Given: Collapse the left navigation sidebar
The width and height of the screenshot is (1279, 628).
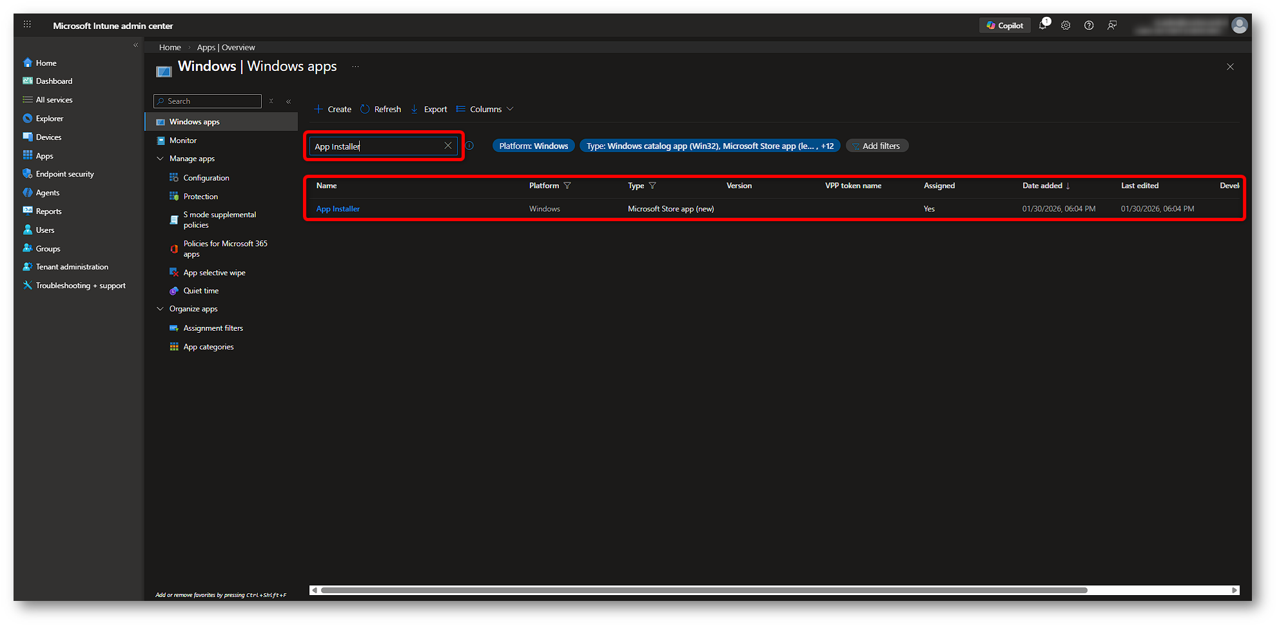Looking at the screenshot, I should click(x=135, y=45).
